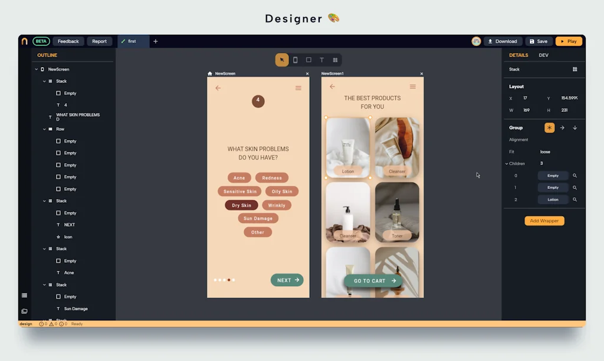604x361 pixels.
Task: Click the Add Wrapper button
Action: (x=544, y=221)
